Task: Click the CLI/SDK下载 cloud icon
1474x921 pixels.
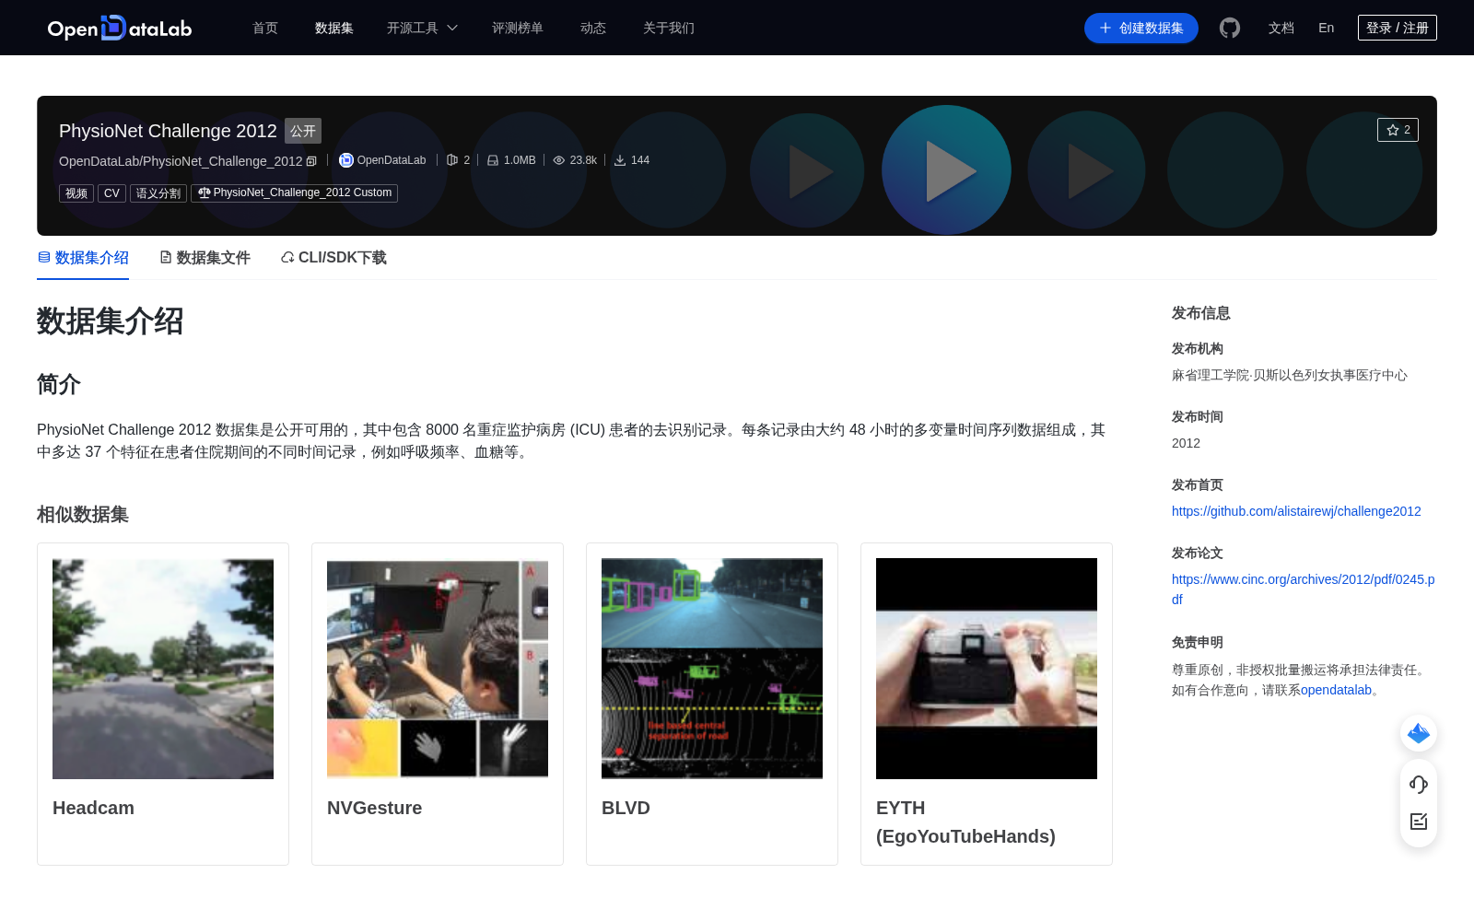Action: click(x=287, y=258)
